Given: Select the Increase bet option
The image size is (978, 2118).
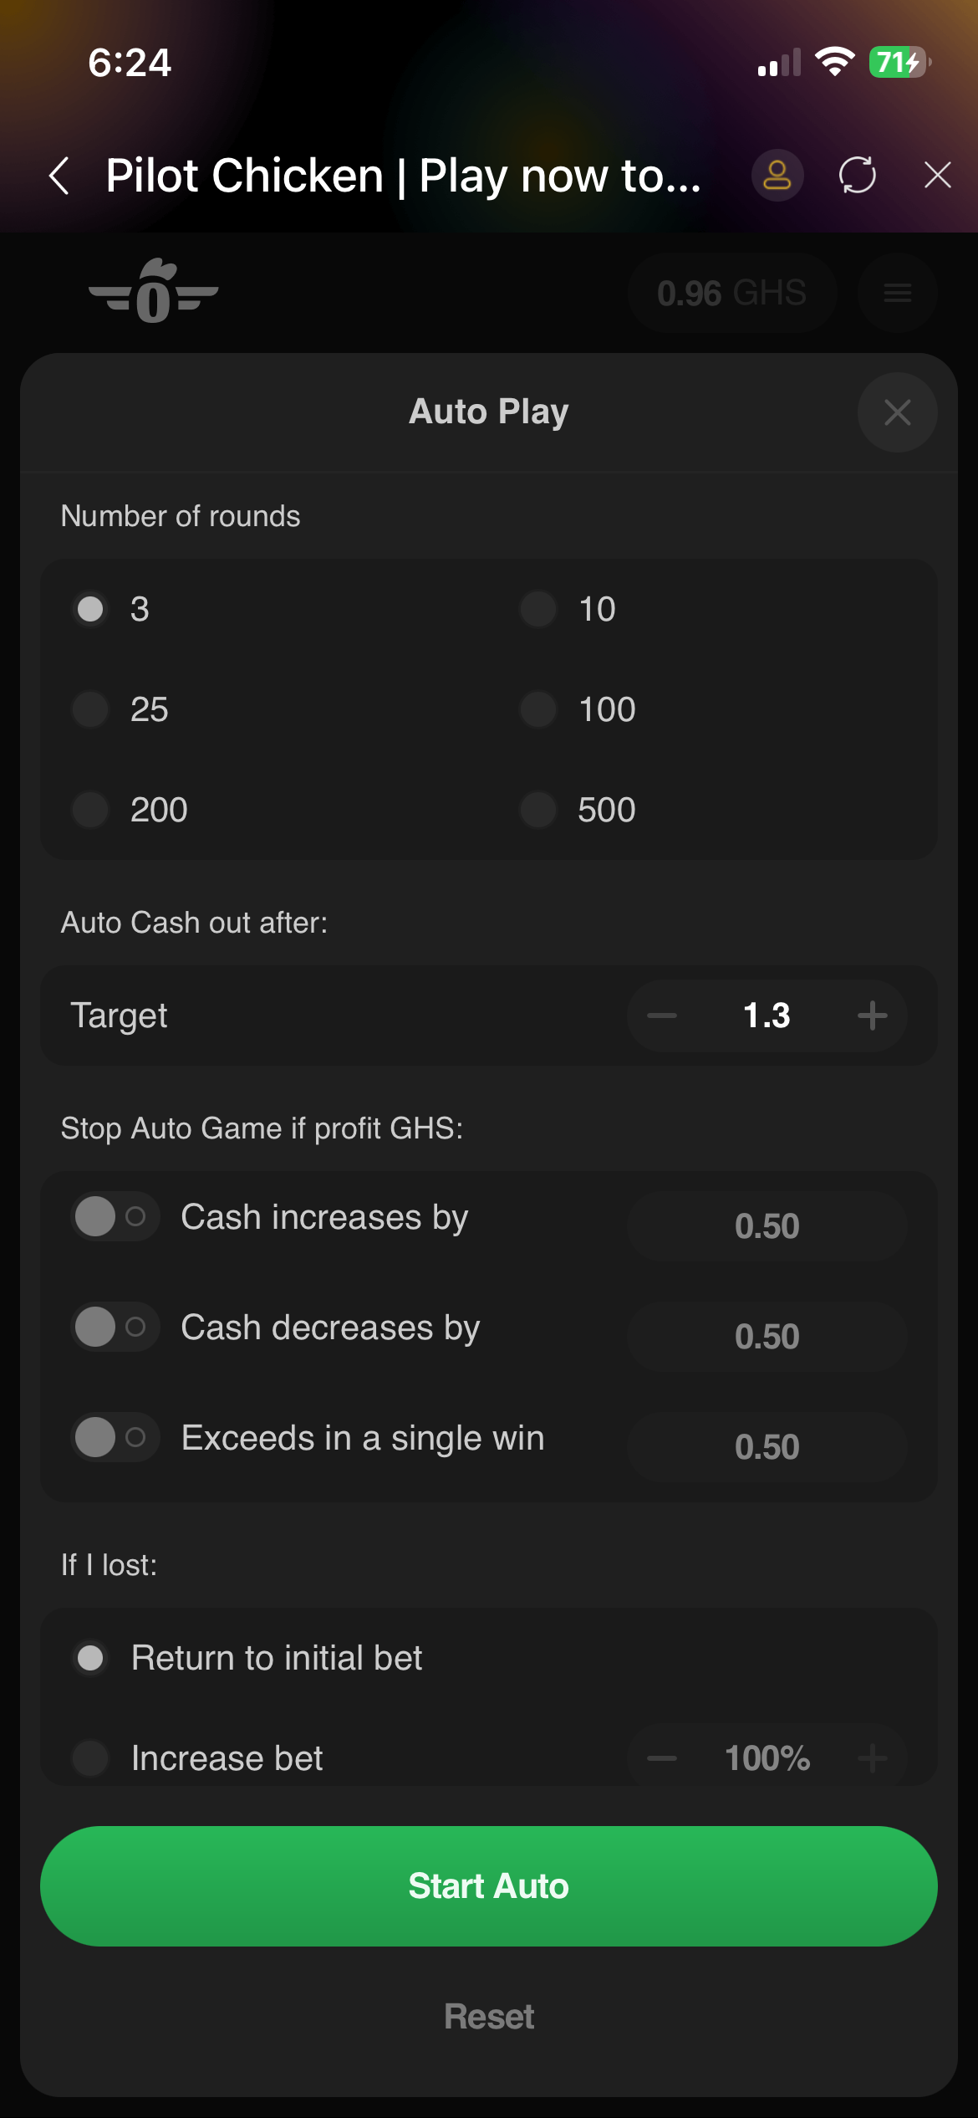Looking at the screenshot, I should [x=90, y=1757].
